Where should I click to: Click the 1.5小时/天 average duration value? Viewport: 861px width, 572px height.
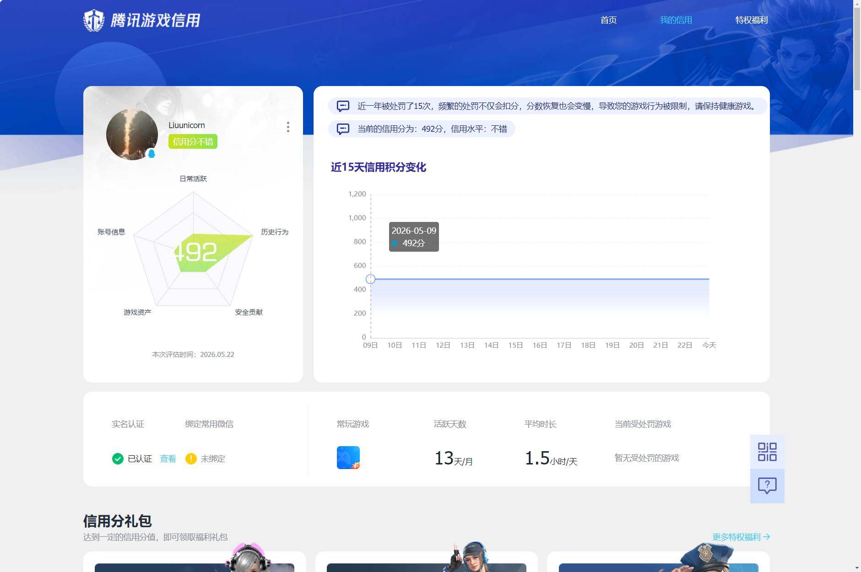point(551,458)
